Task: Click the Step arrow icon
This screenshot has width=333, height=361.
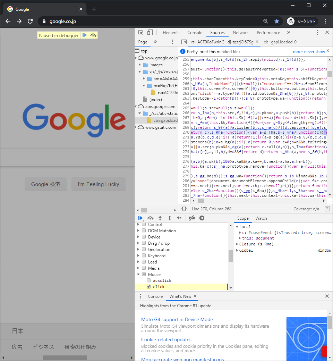Action: click(x=179, y=218)
